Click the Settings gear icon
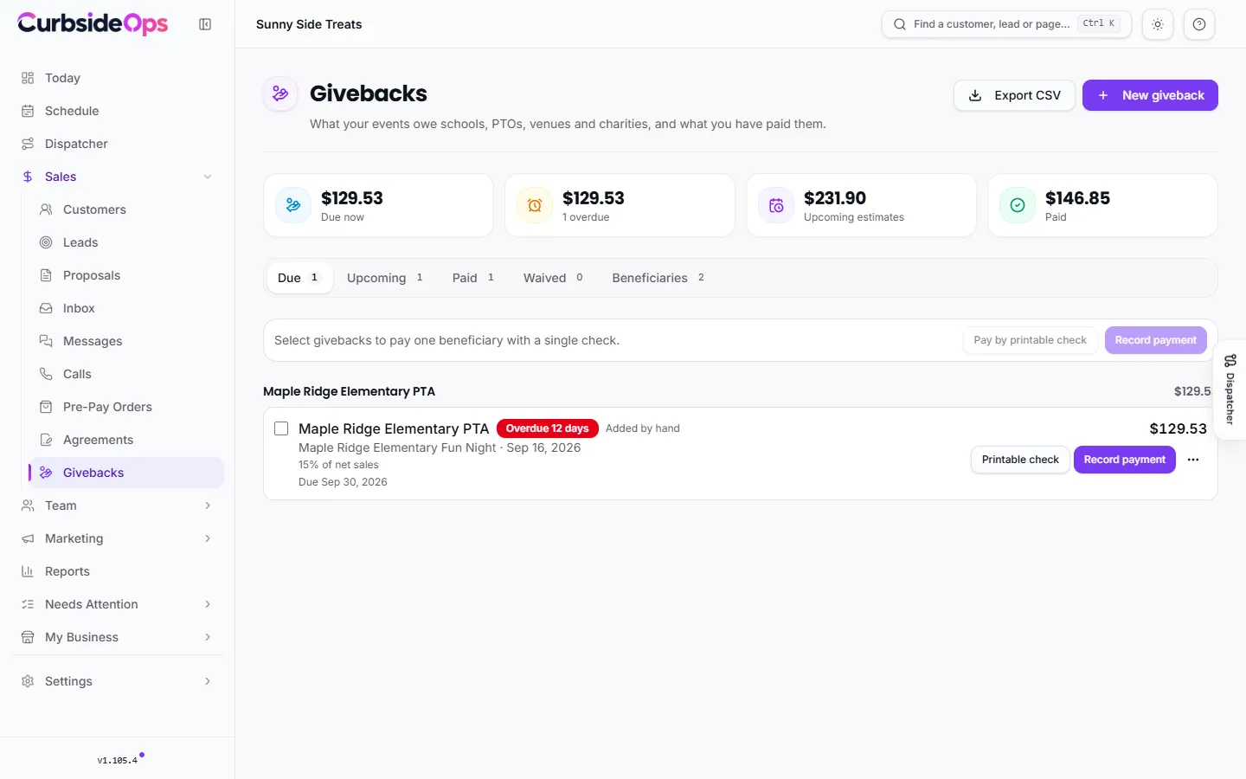This screenshot has width=1246, height=779. tap(28, 681)
